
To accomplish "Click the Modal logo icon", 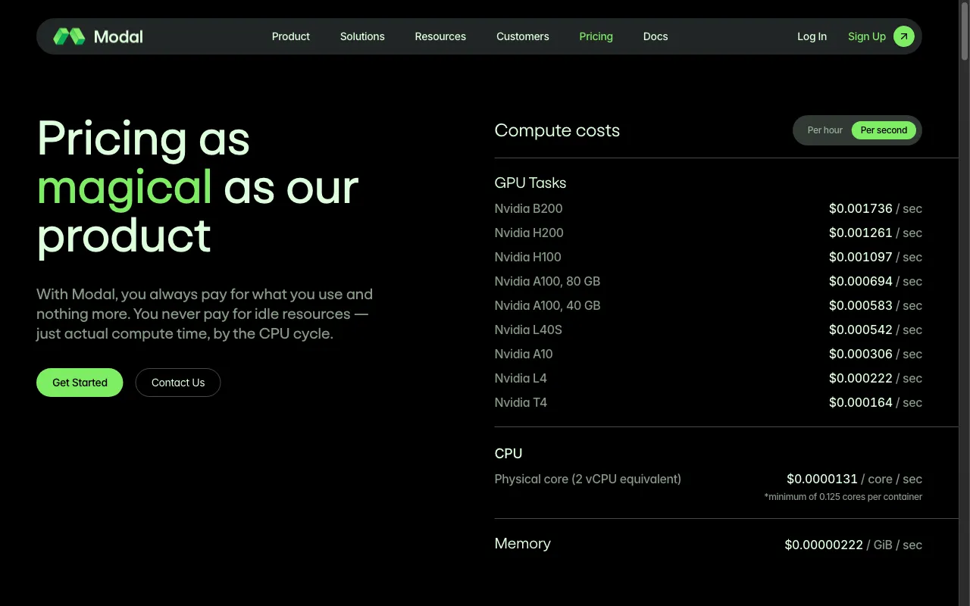I will click(69, 36).
